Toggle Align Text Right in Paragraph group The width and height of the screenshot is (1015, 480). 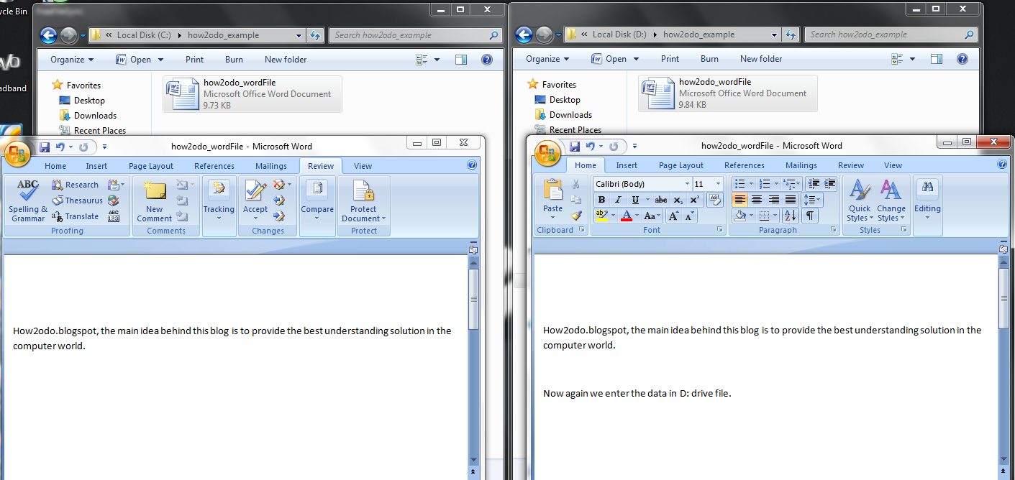[x=774, y=200]
